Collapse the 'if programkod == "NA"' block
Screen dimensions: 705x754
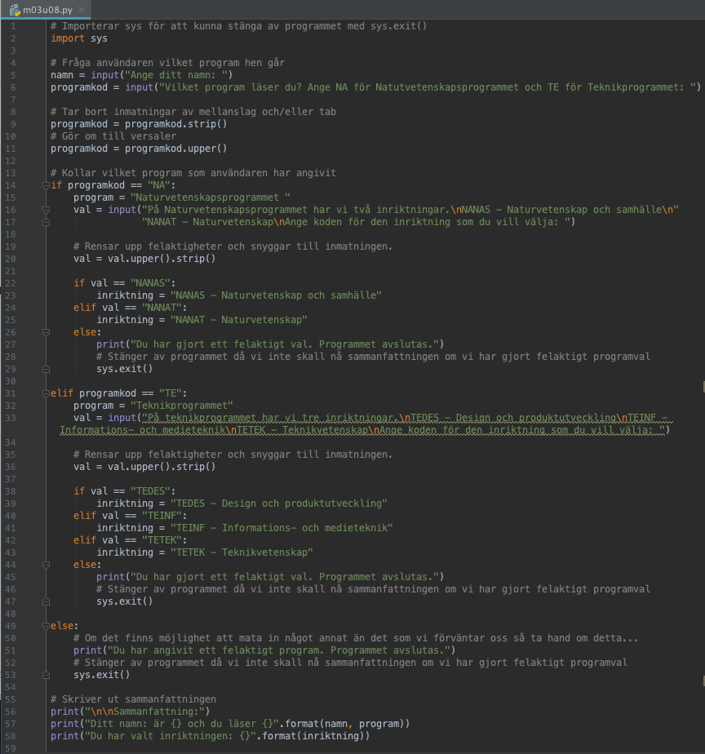coord(46,185)
